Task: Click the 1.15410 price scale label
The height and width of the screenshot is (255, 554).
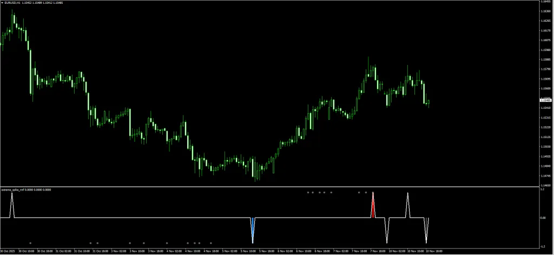Action: coord(545,108)
